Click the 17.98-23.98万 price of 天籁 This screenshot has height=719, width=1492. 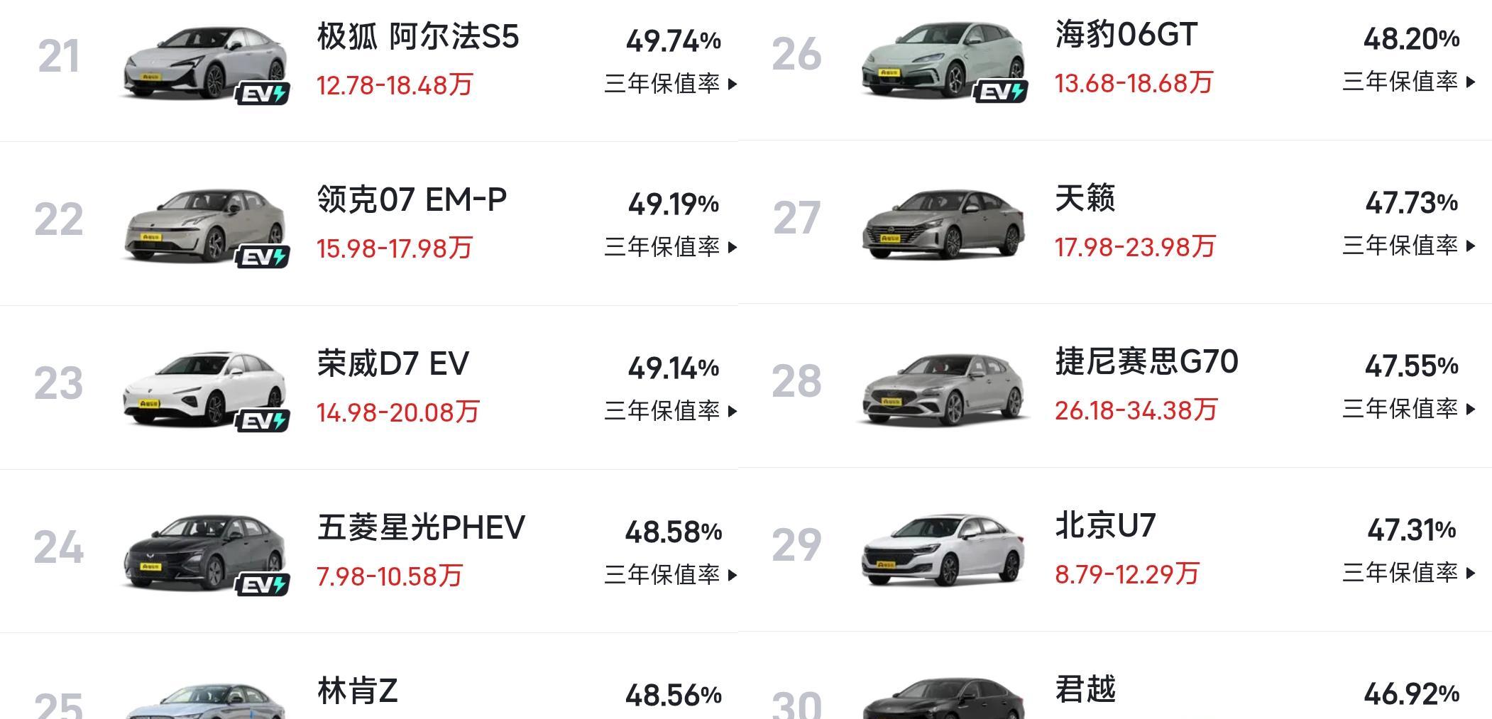(x=1135, y=247)
